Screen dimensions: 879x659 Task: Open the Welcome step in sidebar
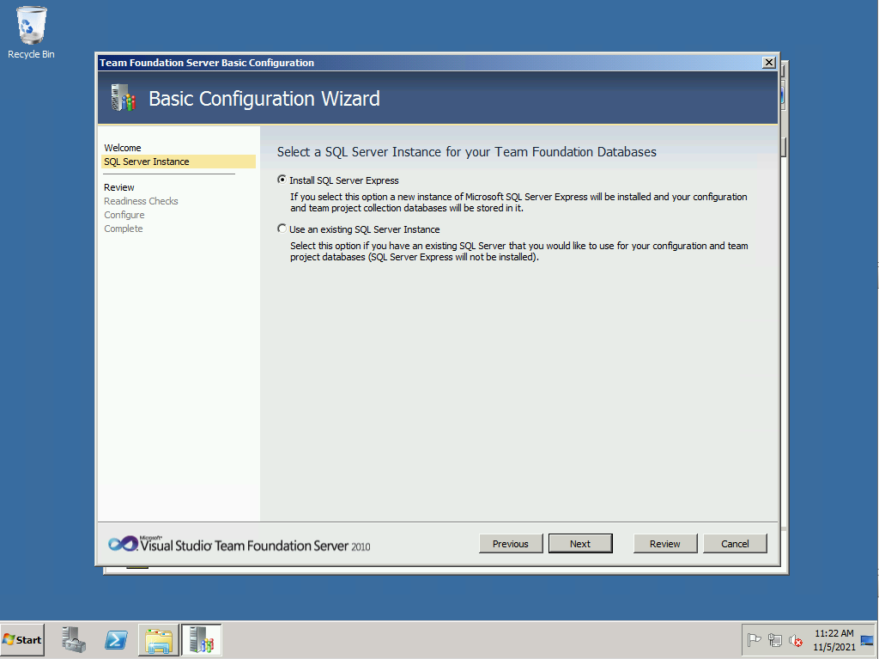coord(122,148)
